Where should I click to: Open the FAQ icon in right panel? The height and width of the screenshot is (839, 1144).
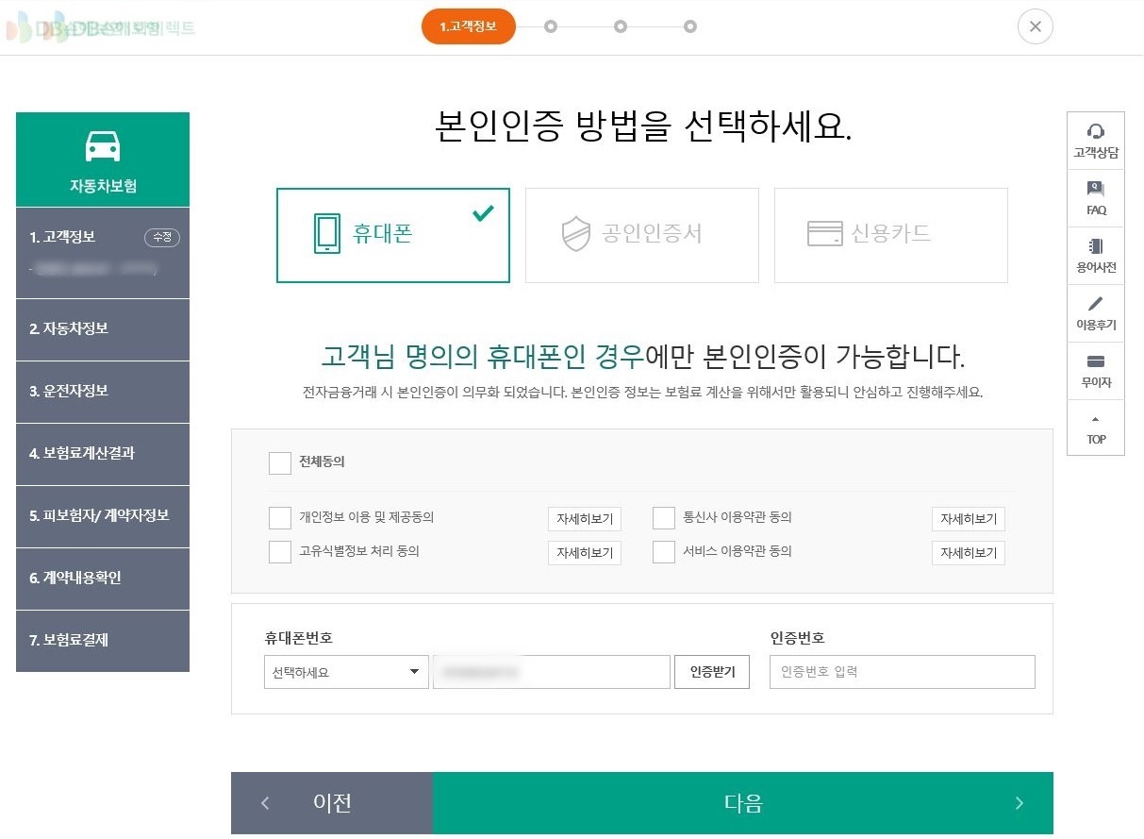click(1096, 189)
